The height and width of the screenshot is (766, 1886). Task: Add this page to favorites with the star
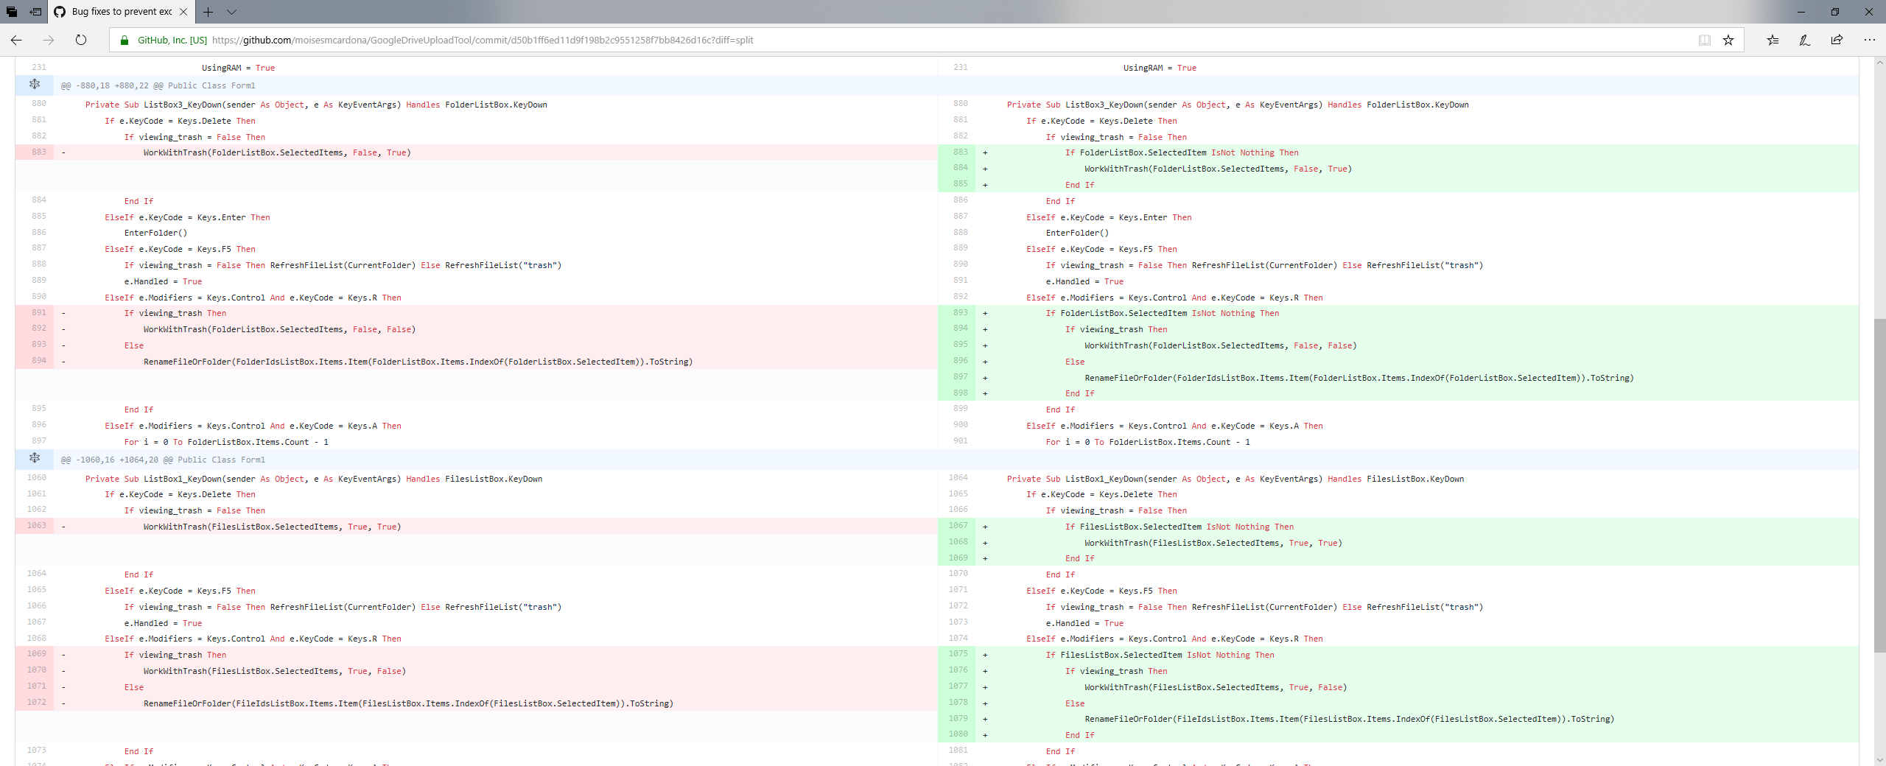point(1728,40)
